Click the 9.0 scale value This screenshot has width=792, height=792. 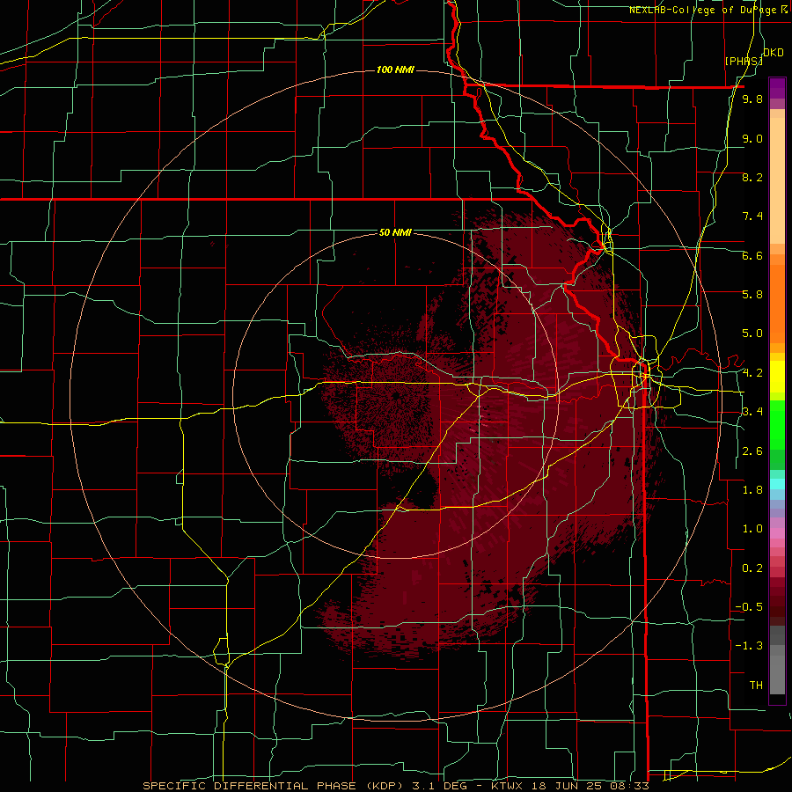752,138
